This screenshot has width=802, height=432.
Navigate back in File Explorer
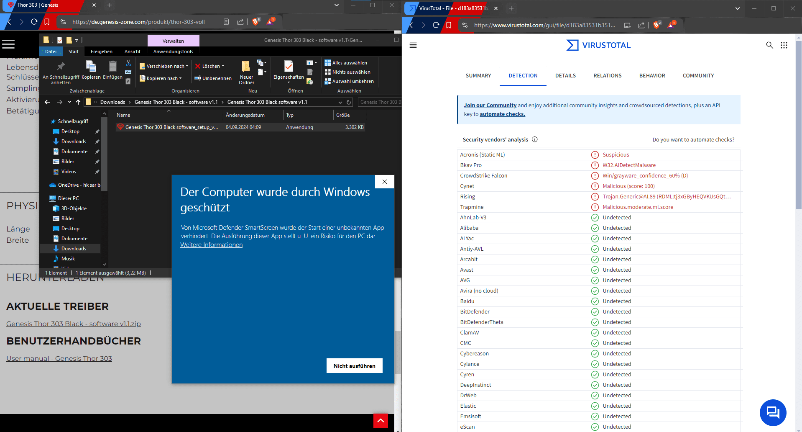47,102
